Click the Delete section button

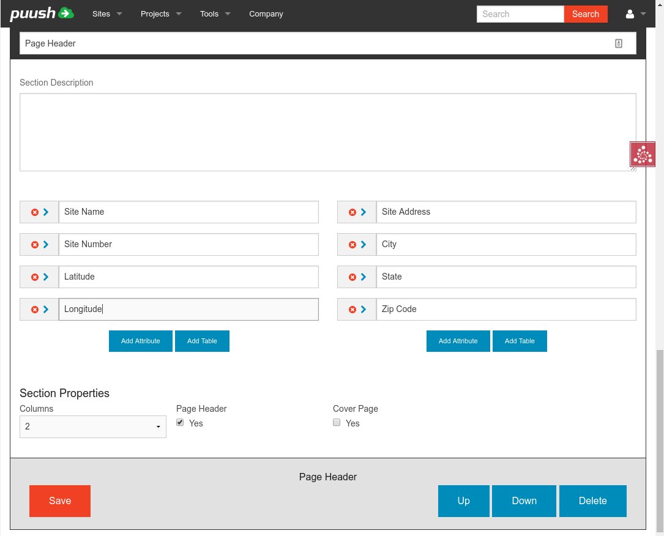point(592,501)
